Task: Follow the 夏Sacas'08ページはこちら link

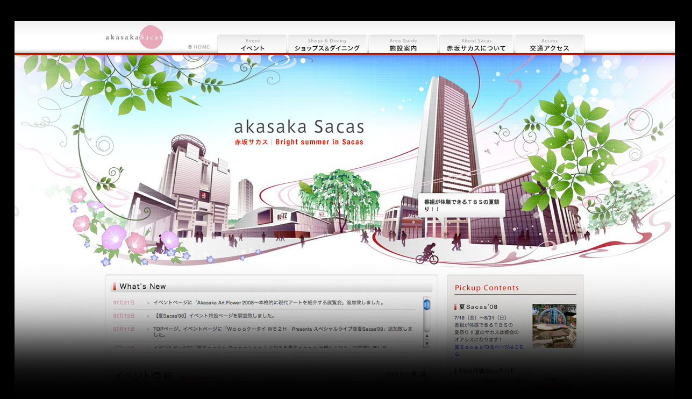Action: pyautogui.click(x=489, y=350)
